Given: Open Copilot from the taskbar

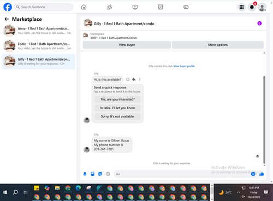Looking at the screenshot, I should click(47, 188).
